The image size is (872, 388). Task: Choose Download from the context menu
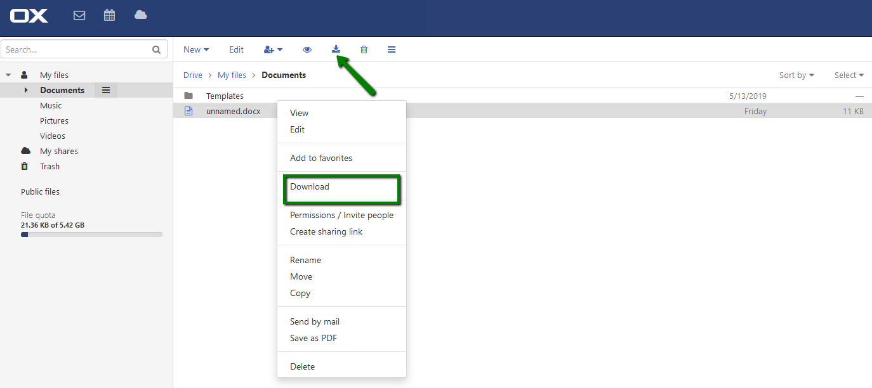coord(310,186)
